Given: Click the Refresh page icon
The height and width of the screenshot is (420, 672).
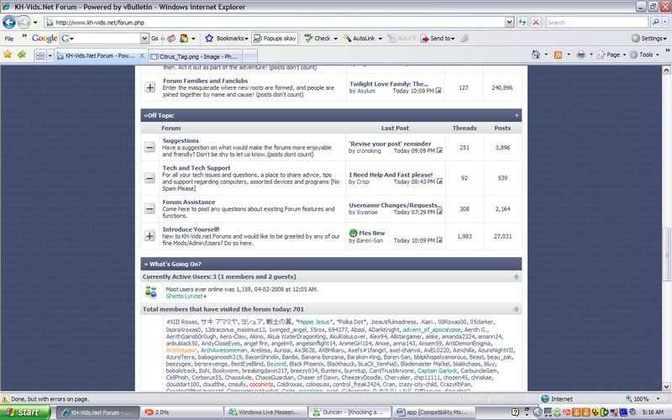Looking at the screenshot, I should tap(522, 23).
